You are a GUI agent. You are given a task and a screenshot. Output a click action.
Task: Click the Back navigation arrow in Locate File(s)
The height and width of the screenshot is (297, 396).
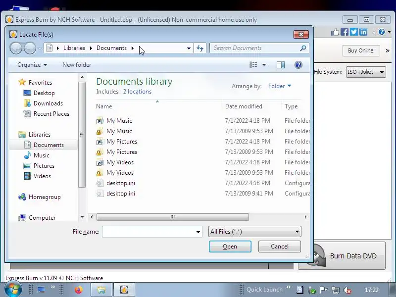tap(16, 48)
